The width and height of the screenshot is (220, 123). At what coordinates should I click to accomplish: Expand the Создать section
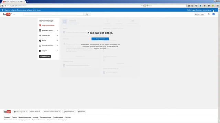(x=57, y=51)
